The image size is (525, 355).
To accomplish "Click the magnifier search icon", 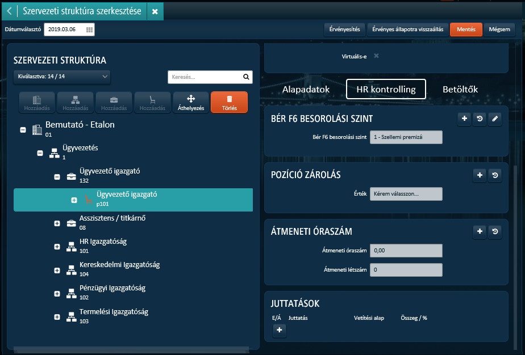I will point(246,77).
